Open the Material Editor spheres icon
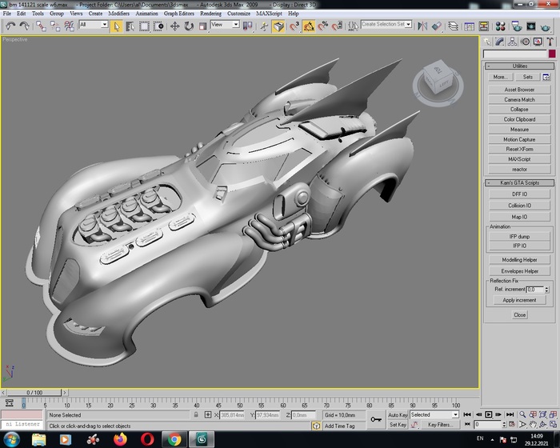This screenshot has width=560, height=448. tap(500, 26)
